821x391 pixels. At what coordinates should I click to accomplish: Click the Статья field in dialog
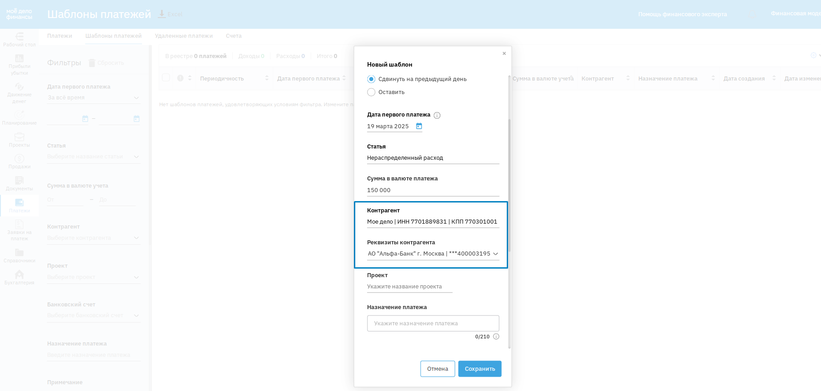(433, 158)
